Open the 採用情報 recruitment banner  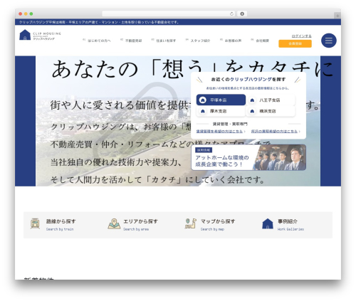click(248, 157)
